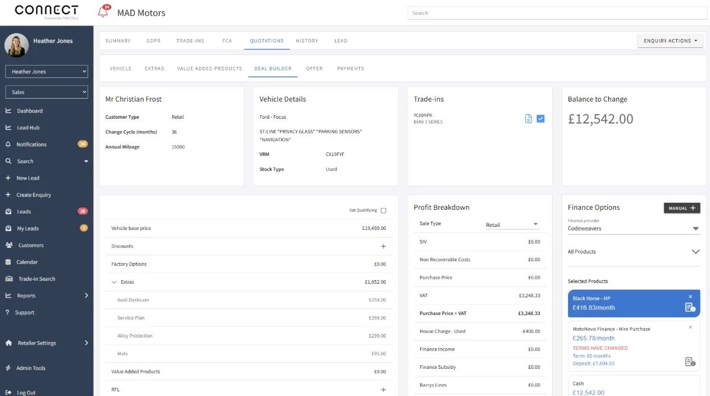
Task: Add RFL using the plus icon
Action: click(x=383, y=389)
